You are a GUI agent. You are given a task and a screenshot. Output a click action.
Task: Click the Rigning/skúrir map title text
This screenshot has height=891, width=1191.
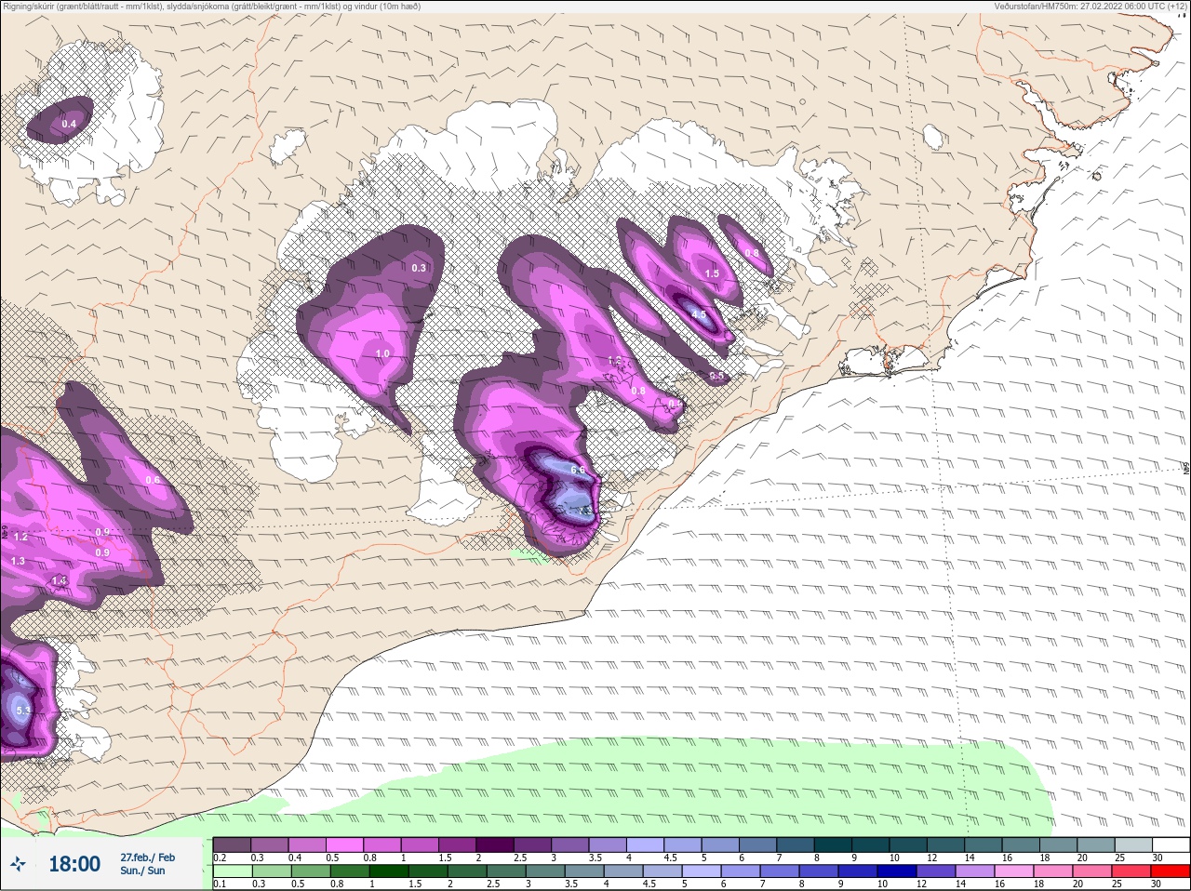(211, 7)
